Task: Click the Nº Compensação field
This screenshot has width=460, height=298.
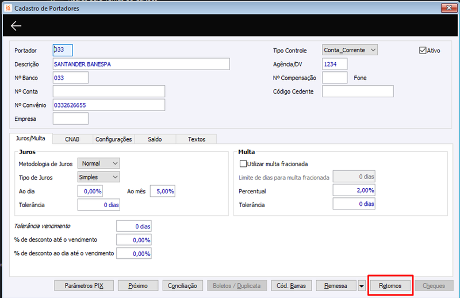Action: pos(335,78)
